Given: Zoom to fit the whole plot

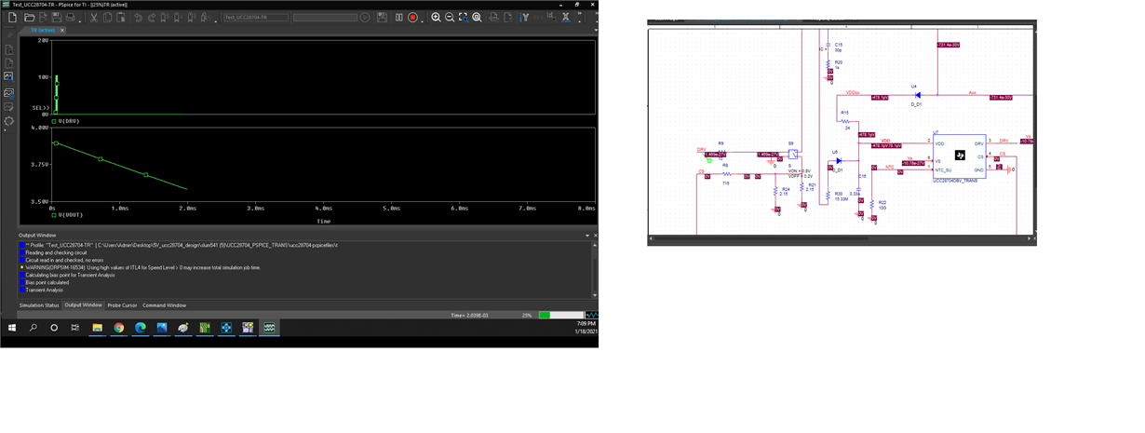Looking at the screenshot, I should [478, 17].
